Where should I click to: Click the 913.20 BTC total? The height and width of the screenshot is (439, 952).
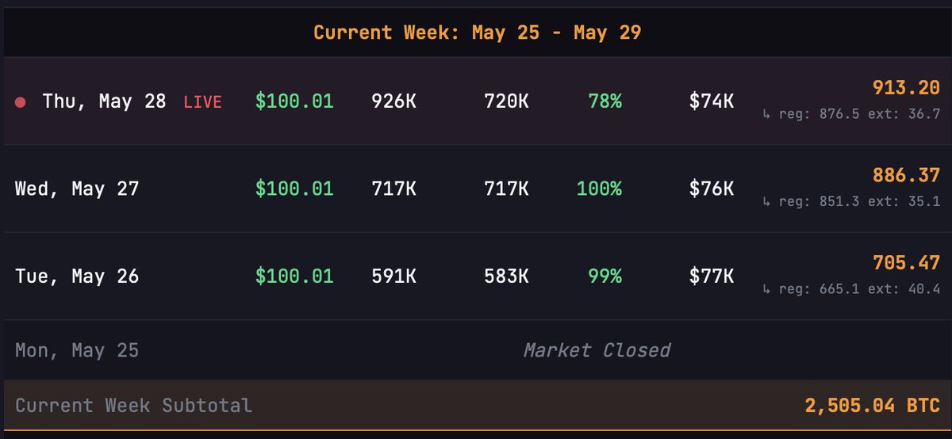[906, 87]
